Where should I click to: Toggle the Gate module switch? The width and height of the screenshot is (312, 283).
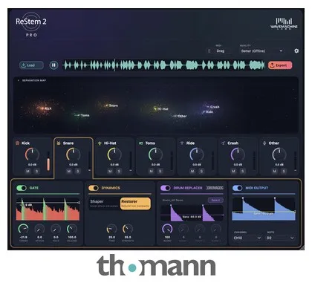(x=22, y=188)
